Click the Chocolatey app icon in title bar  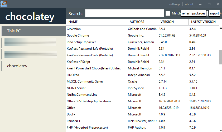click(x=4, y=4)
